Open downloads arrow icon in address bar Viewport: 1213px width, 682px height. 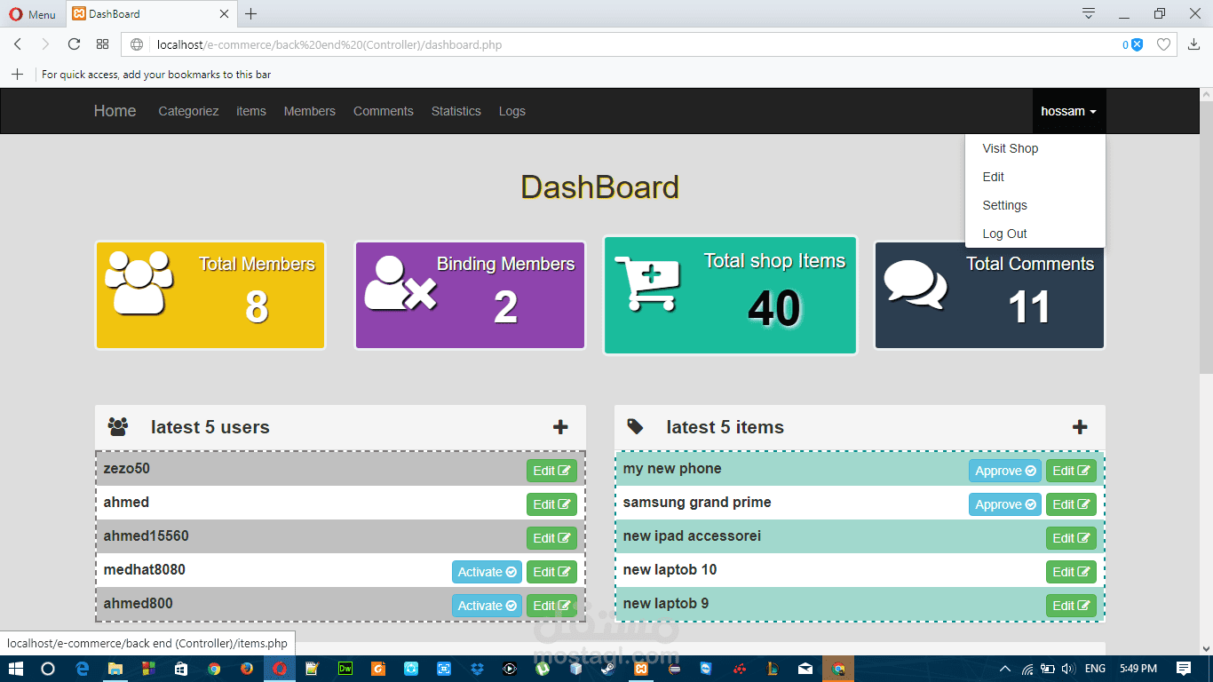pos(1193,44)
